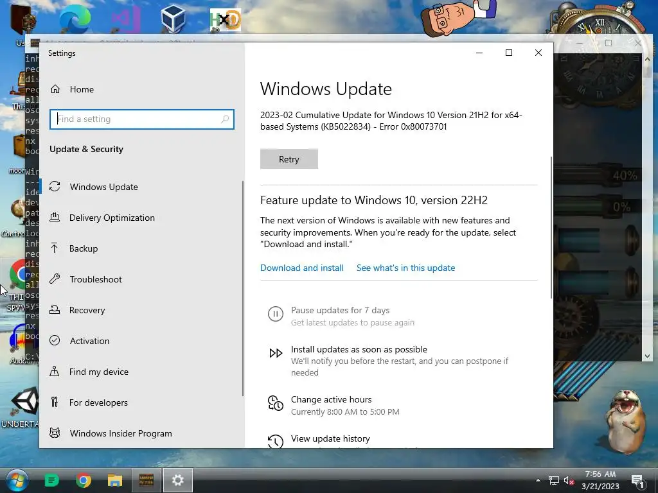Click the search magnifier icon
Viewport: 658px width, 493px height.
(x=225, y=119)
